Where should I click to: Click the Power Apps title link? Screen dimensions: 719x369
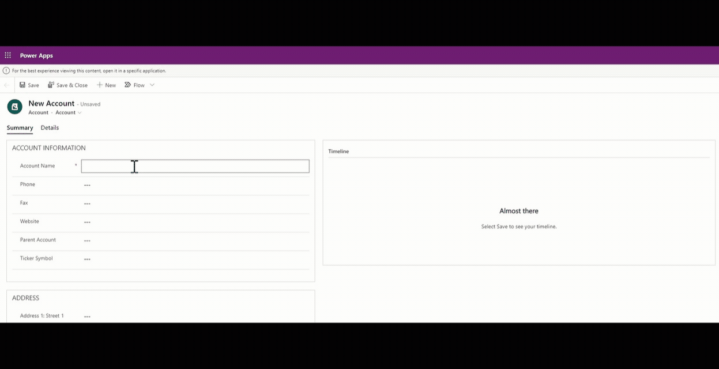click(36, 55)
